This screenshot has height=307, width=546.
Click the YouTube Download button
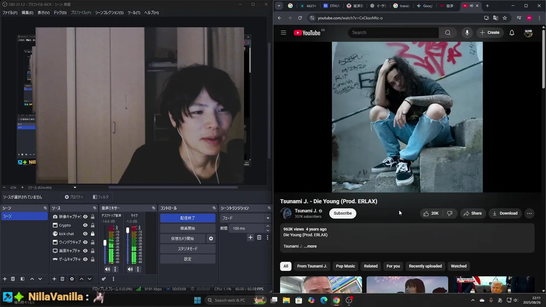[x=505, y=213]
